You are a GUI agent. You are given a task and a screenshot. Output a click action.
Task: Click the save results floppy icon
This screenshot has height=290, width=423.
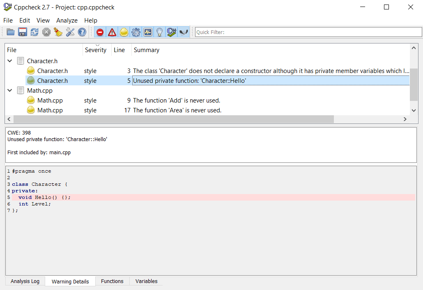(23, 32)
